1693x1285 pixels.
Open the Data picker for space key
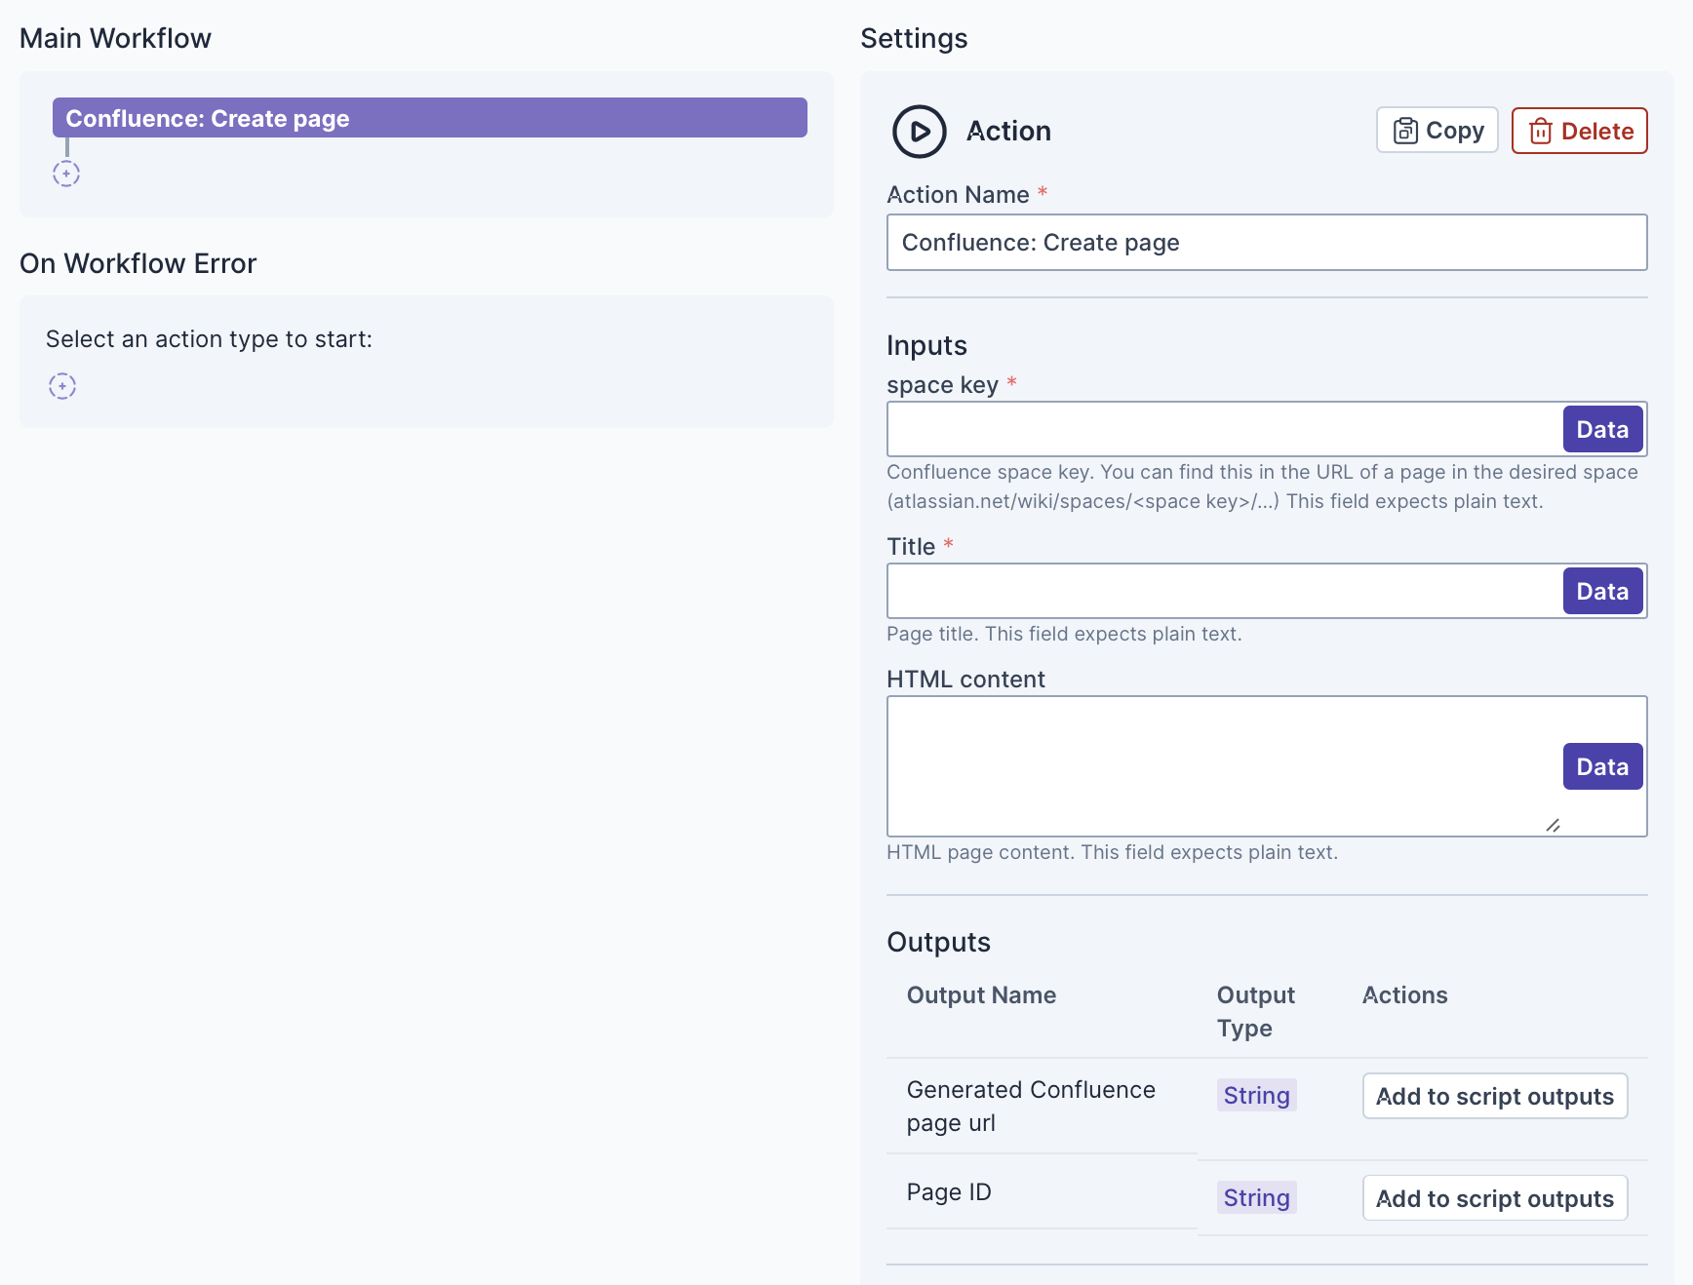[x=1601, y=429]
